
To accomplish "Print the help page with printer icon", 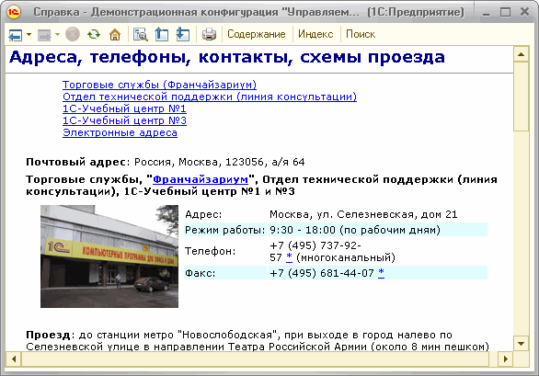I will 209,34.
